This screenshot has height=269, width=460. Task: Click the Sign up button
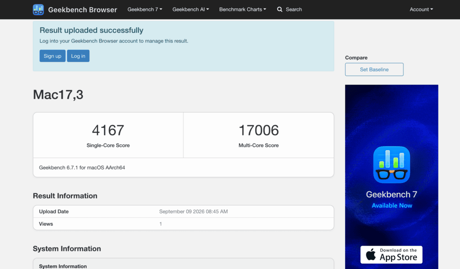(53, 56)
